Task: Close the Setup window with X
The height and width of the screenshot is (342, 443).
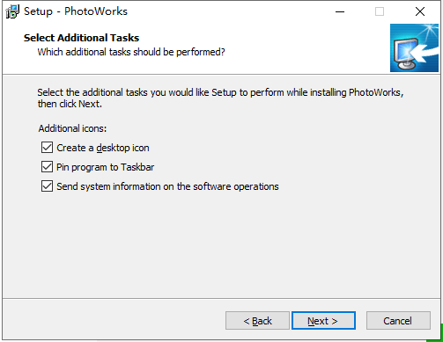Action: [x=420, y=11]
